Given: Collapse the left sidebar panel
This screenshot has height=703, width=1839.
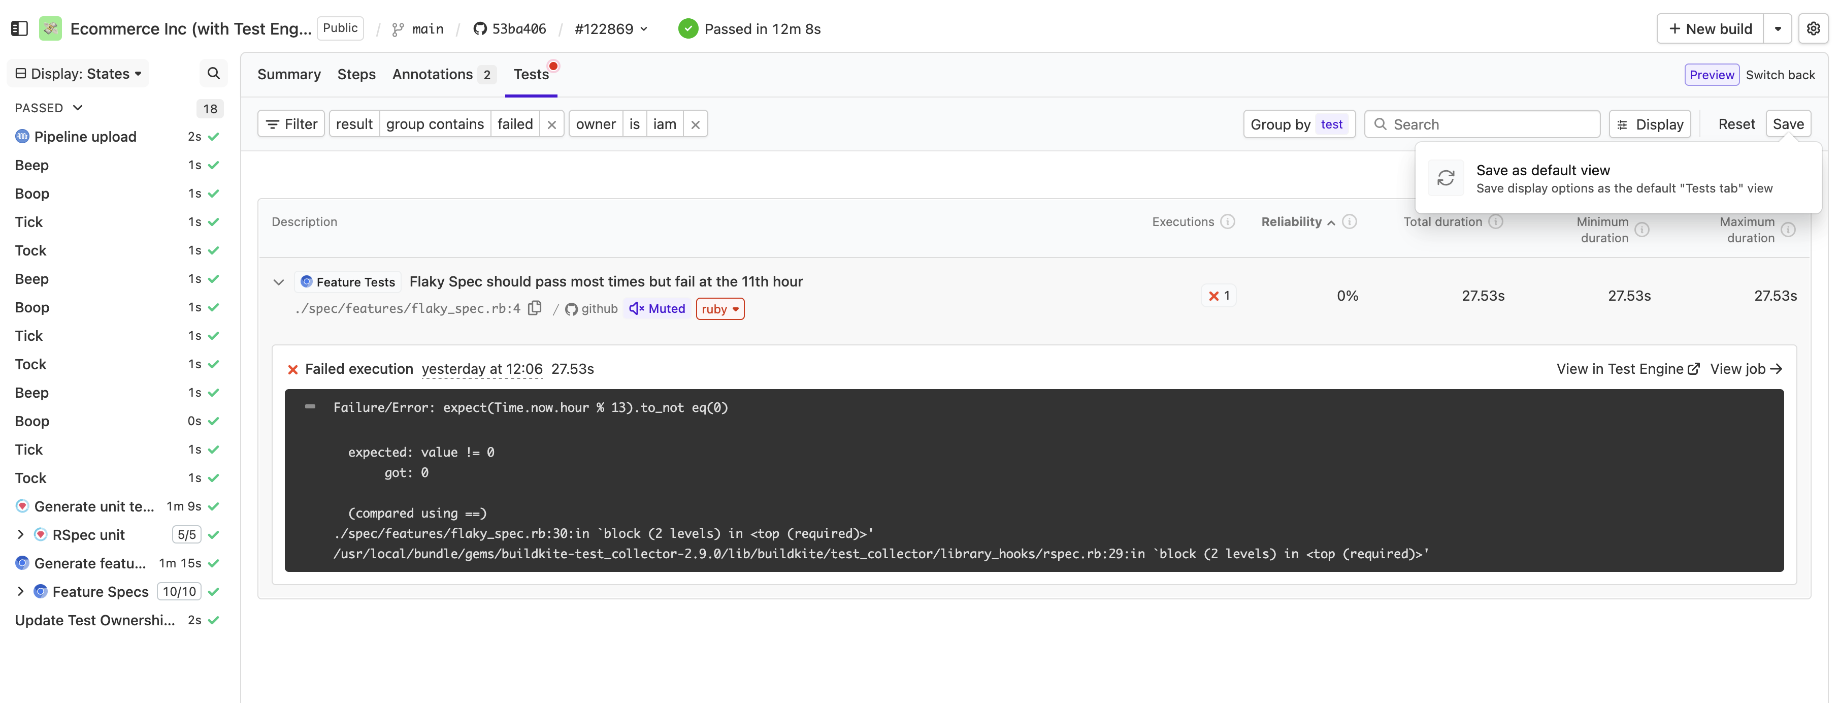Looking at the screenshot, I should point(19,28).
